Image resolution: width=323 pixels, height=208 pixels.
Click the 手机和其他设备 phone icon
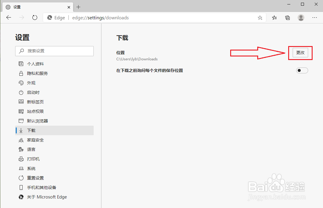tap(21, 187)
